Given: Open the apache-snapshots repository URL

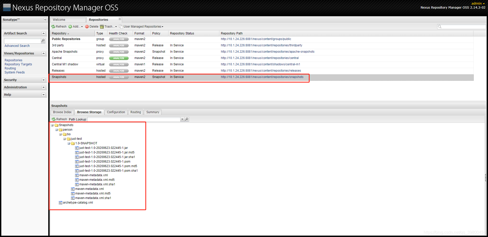Looking at the screenshot, I should pos(268,52).
